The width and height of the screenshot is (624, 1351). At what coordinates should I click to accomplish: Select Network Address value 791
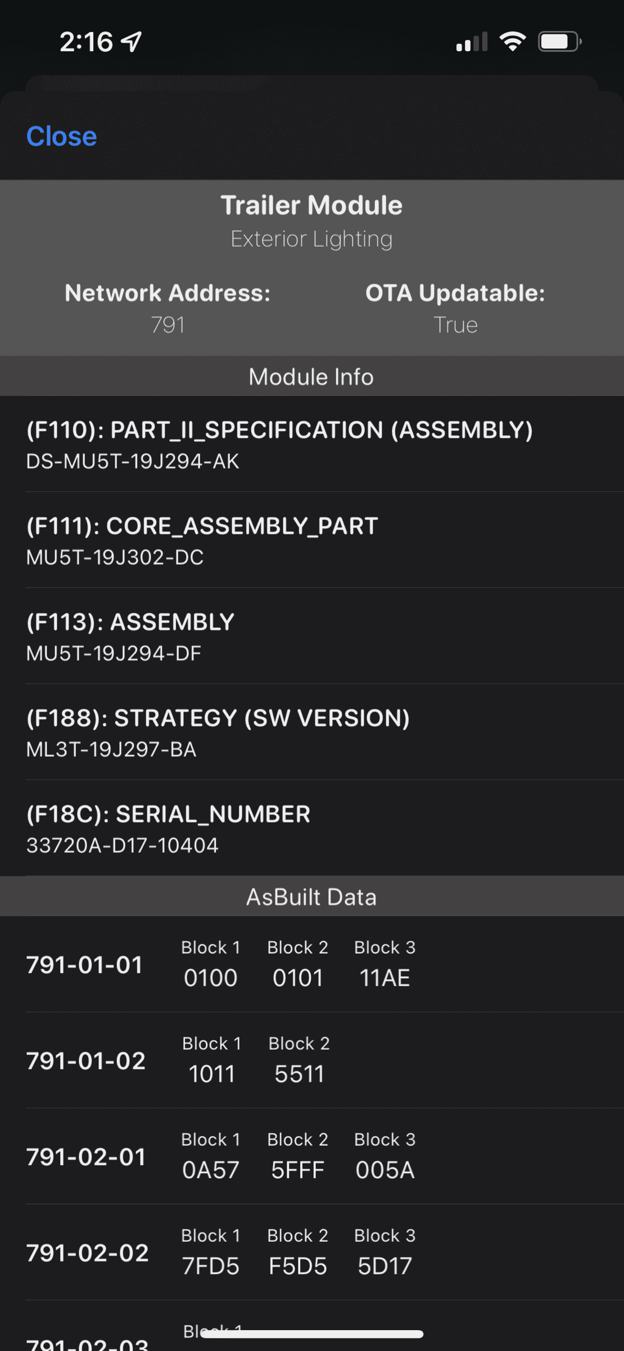pyautogui.click(x=168, y=324)
